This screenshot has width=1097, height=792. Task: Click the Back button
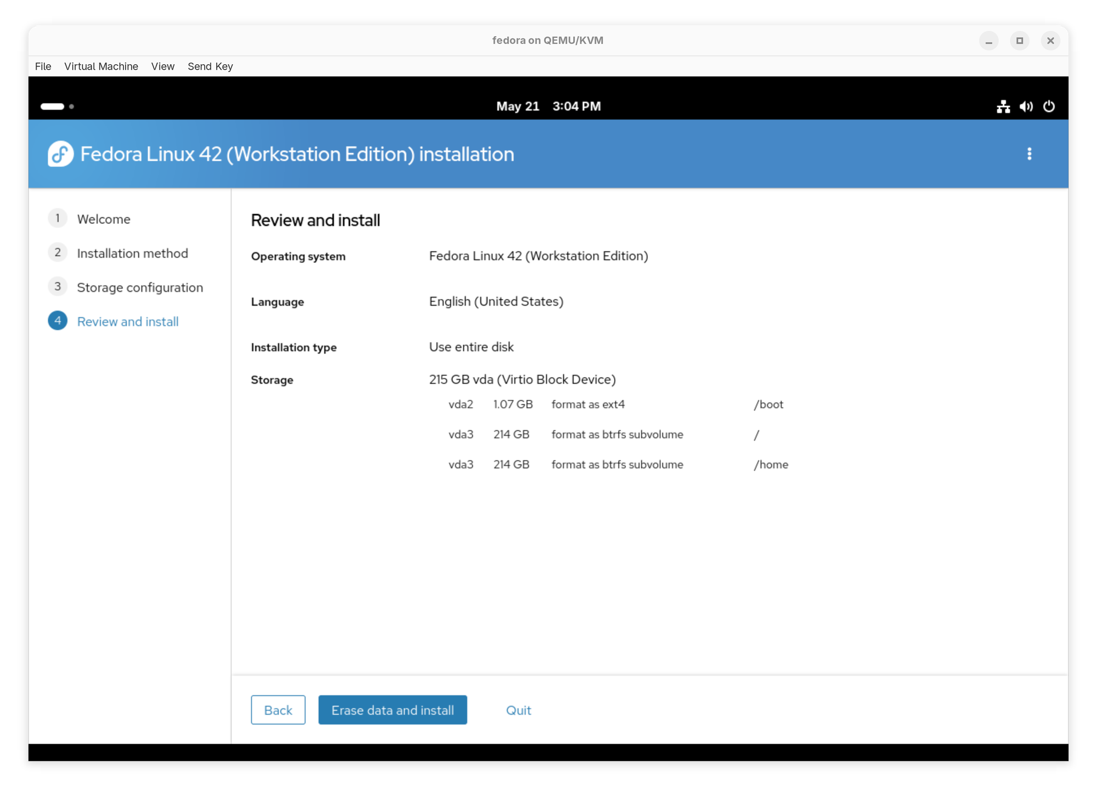pyautogui.click(x=278, y=710)
